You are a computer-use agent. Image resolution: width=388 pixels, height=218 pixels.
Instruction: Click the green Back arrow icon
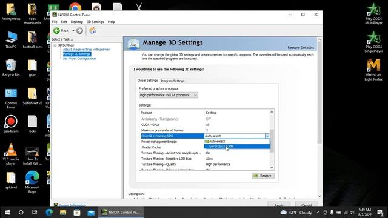point(56,30)
